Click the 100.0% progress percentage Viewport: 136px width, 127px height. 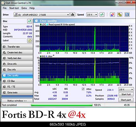pyautogui.click(x=97, y=105)
